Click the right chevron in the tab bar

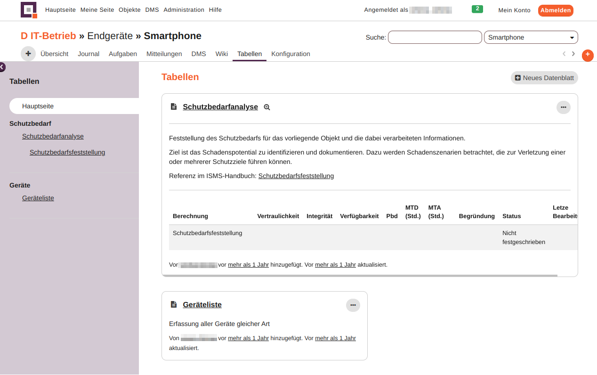573,54
